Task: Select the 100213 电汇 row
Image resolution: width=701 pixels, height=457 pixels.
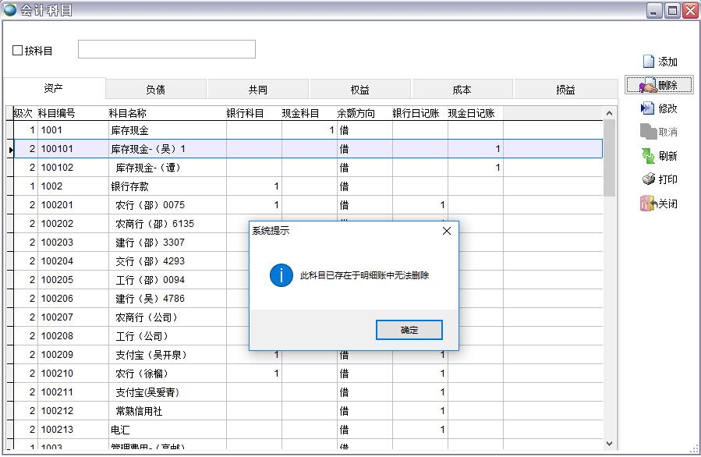Action: point(121,430)
